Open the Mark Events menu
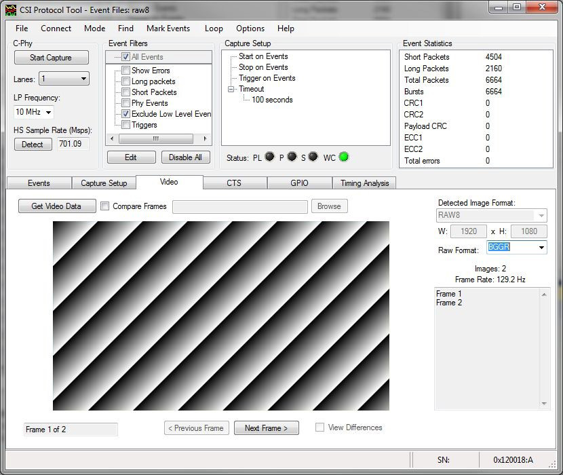563x475 pixels. [168, 28]
